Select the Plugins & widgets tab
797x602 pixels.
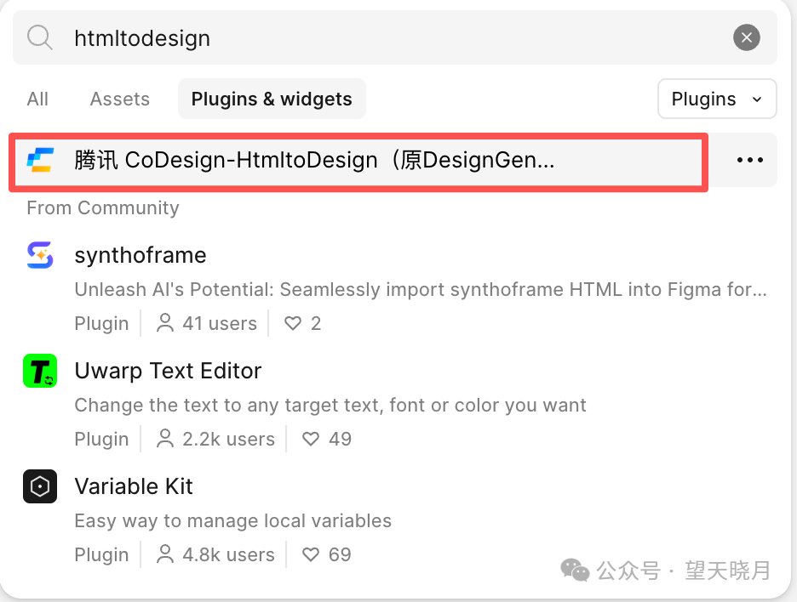coord(272,99)
